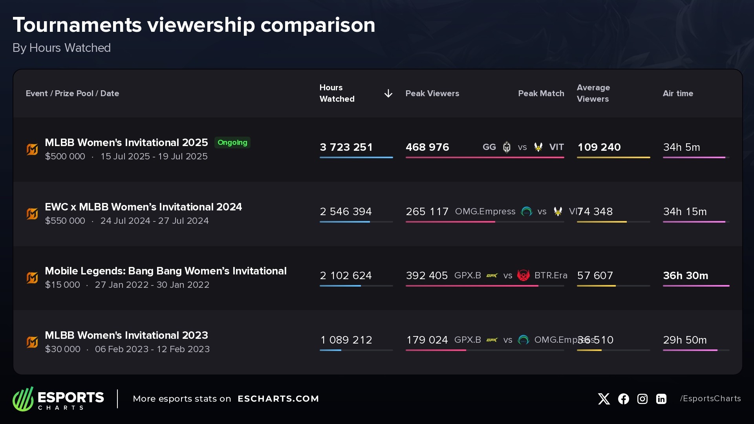Sort by Peak Viewers column header

(x=432, y=93)
